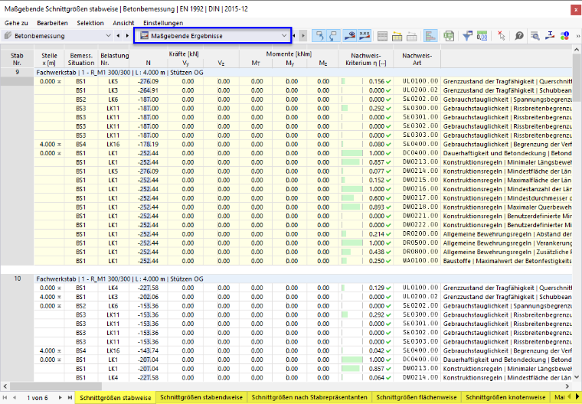Open the help speech bubble icon
The height and width of the screenshot is (404, 582).
[519, 36]
